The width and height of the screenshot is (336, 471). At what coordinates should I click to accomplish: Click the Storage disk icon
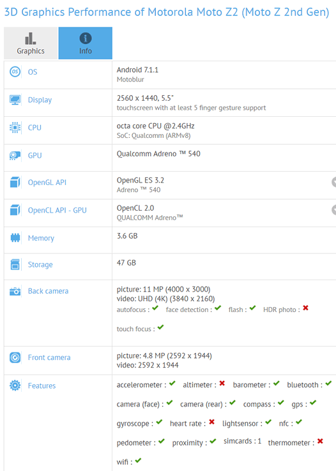[x=15, y=264]
